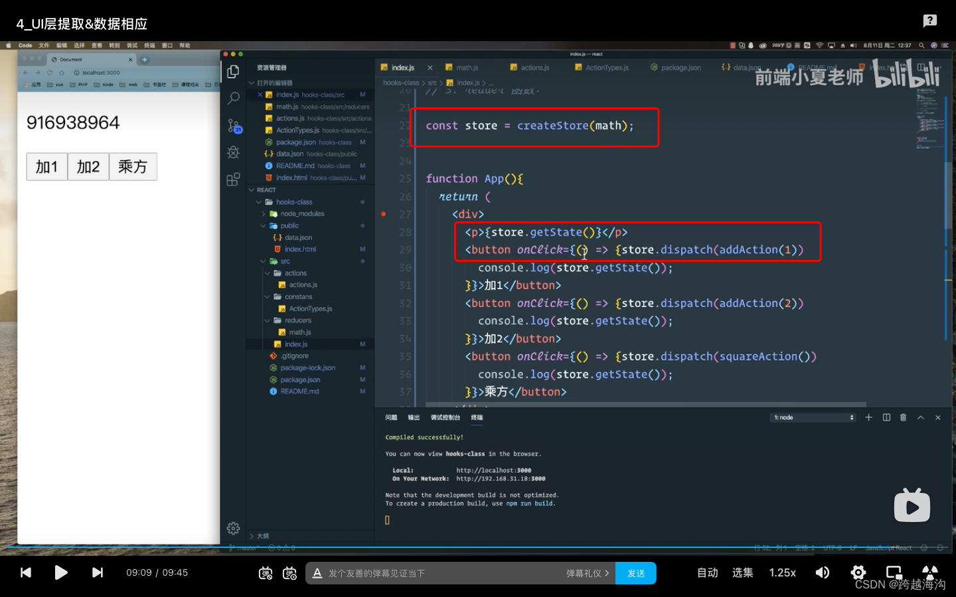Play the video
Screen dimensions: 956x597
tap(61, 572)
